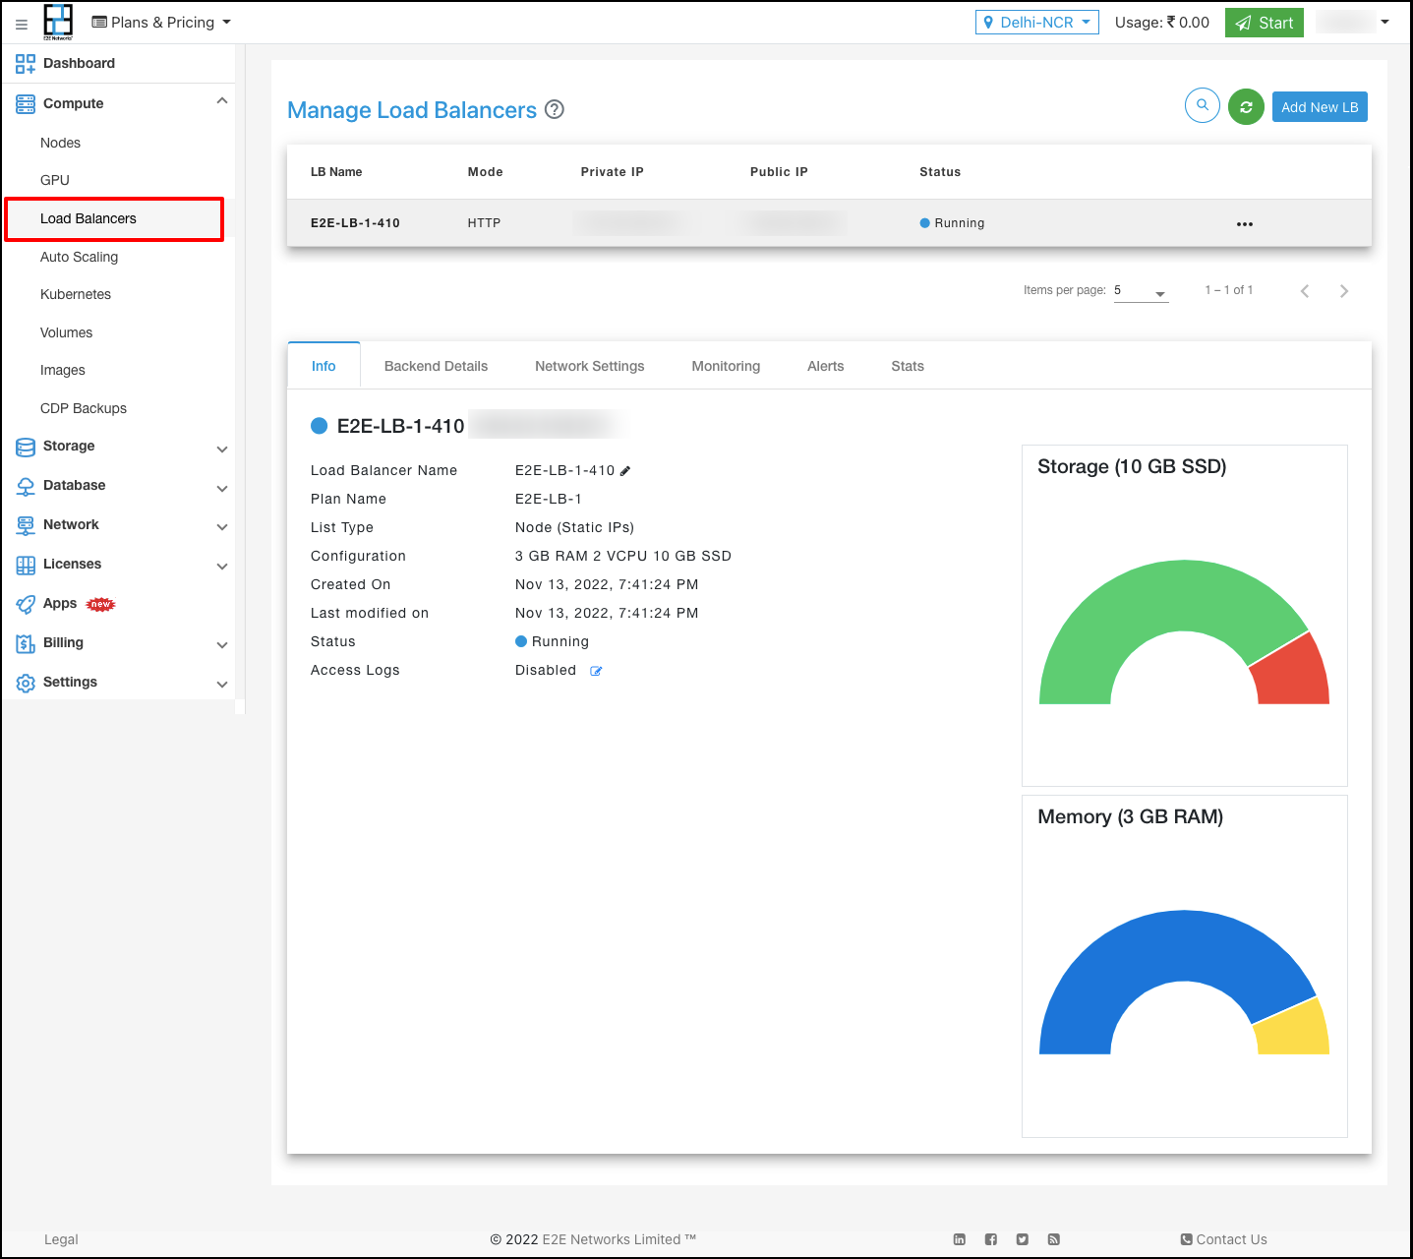
Task: Open Twitter footer icon
Action: coord(1023,1239)
